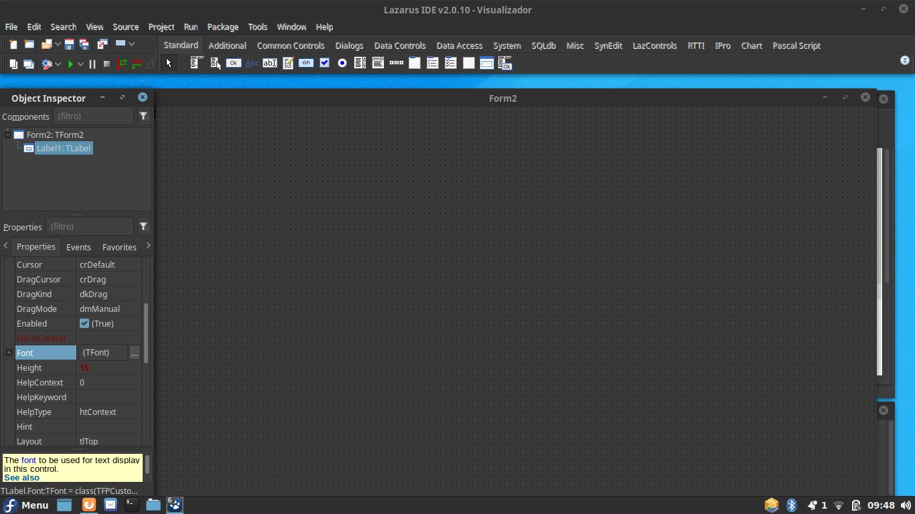Select the TRadioButton palette component

click(x=342, y=63)
